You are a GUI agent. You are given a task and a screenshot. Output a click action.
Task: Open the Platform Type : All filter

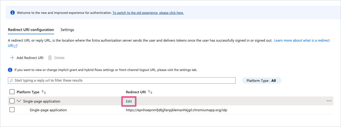pos(262,80)
